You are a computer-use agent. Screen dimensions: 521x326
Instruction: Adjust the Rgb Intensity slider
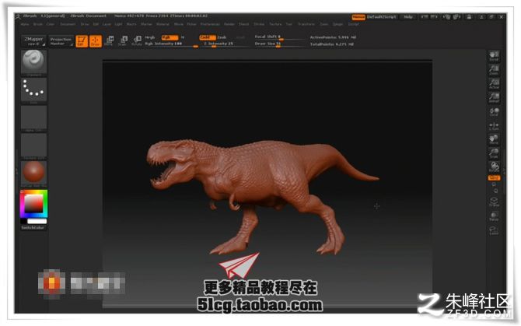pos(171,44)
